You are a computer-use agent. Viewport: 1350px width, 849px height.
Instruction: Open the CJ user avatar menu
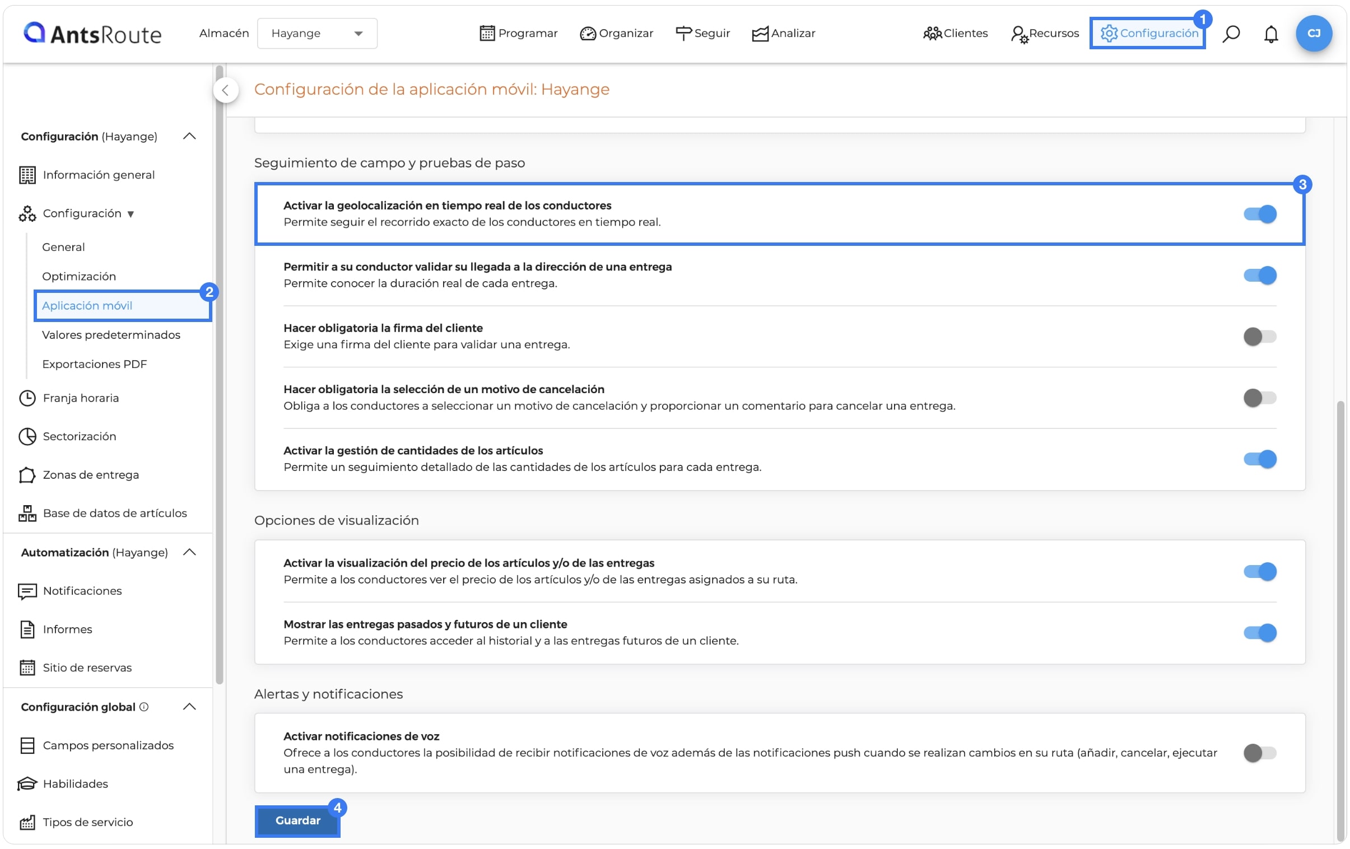click(1314, 33)
